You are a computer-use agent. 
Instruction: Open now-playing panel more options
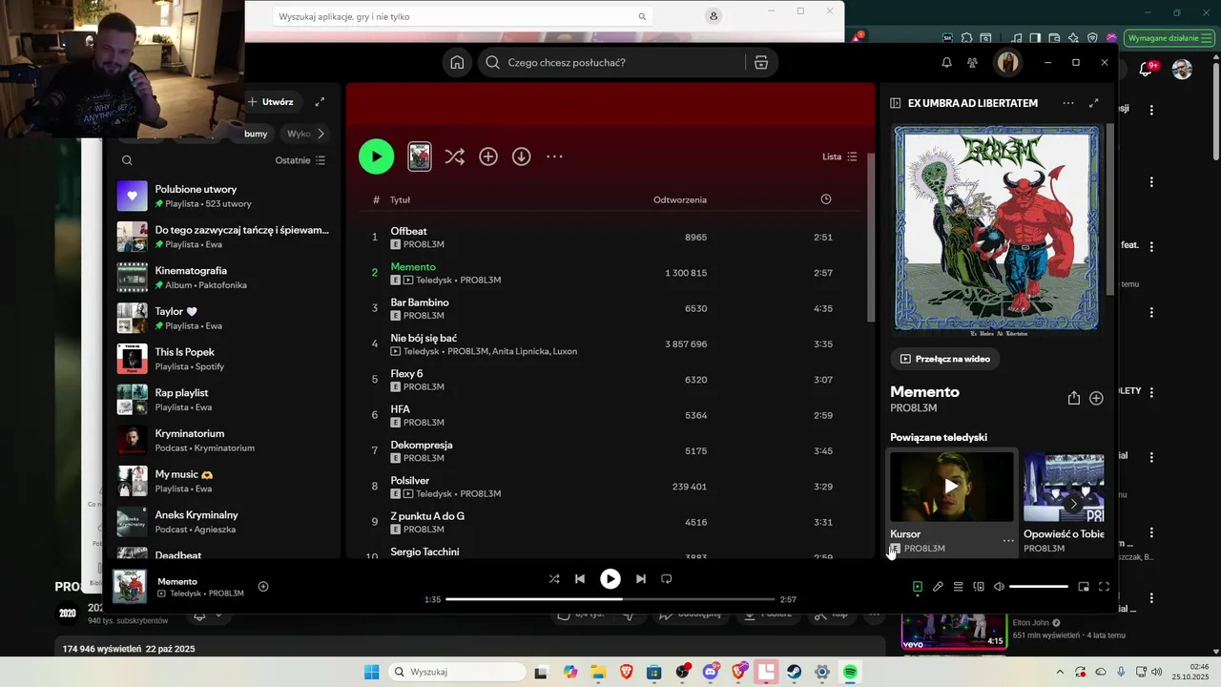[x=1068, y=103]
